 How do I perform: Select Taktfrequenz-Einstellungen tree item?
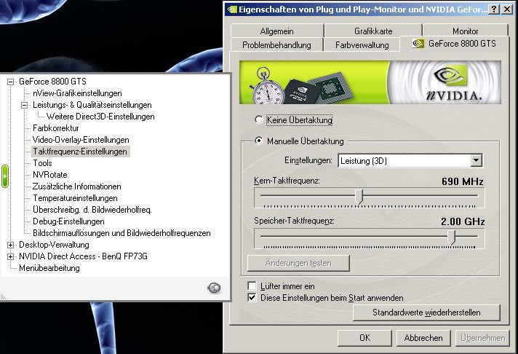pos(80,152)
